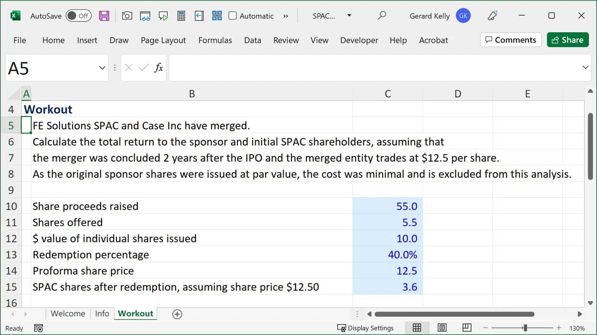597x335 pixels.
Task: Open the Draw ribbon tab
Action: click(119, 40)
